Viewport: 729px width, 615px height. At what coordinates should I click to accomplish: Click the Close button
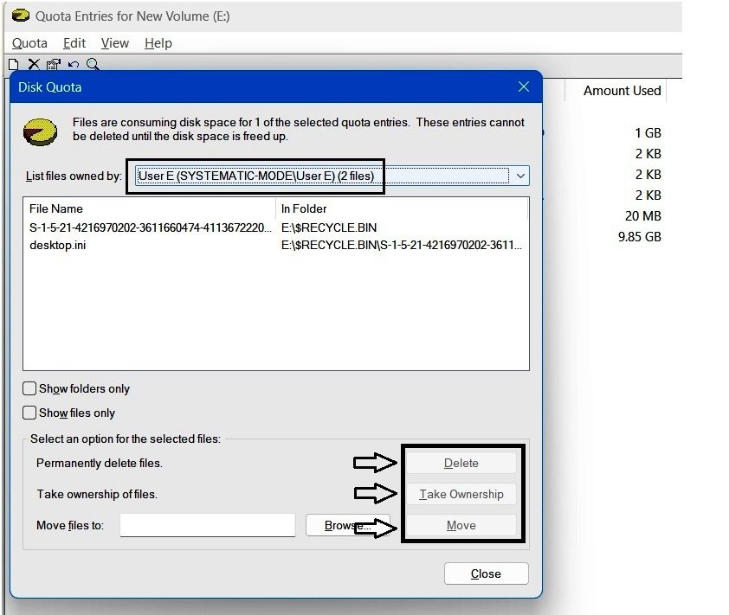[x=486, y=573]
